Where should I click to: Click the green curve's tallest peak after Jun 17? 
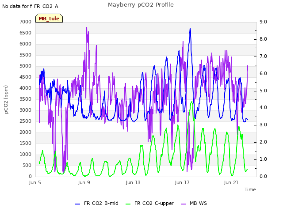tap(192, 102)
